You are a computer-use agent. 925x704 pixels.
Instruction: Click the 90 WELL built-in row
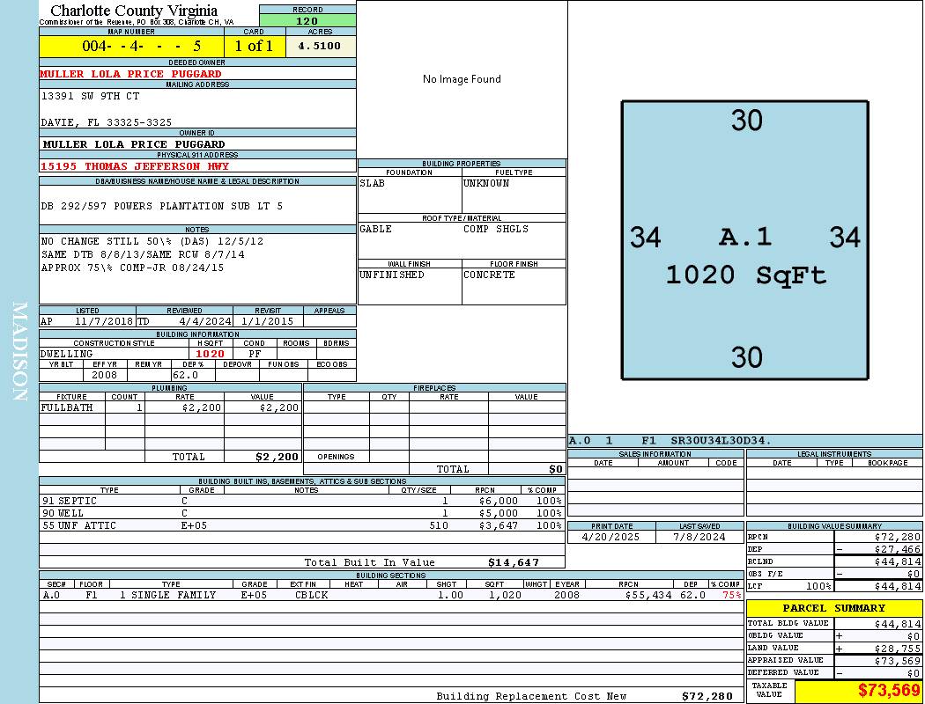(x=301, y=514)
